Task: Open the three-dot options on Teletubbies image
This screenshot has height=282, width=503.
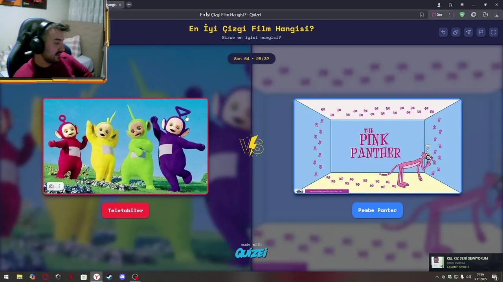Action: 59,186
